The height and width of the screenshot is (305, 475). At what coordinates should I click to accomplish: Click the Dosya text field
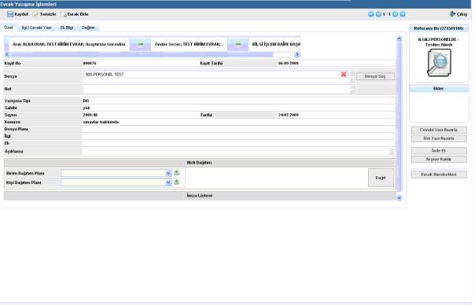point(211,75)
